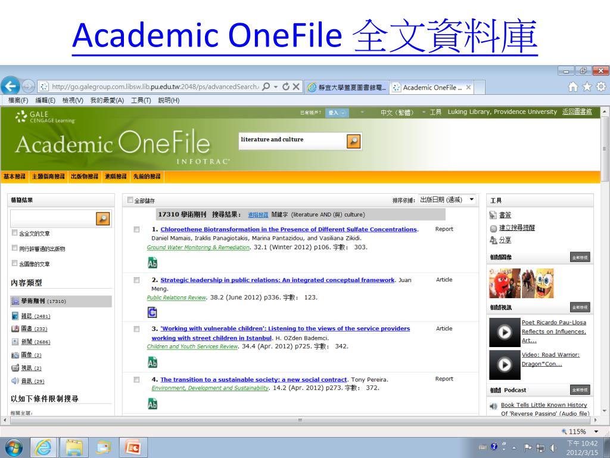Click the 建立搜尋提醒 create search alert link
This screenshot has width=610, height=458.
(517, 227)
